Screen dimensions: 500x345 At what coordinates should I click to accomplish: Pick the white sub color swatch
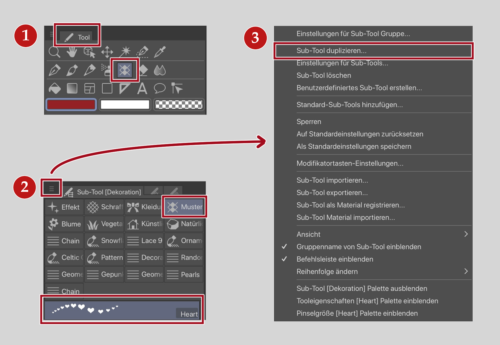click(x=125, y=105)
